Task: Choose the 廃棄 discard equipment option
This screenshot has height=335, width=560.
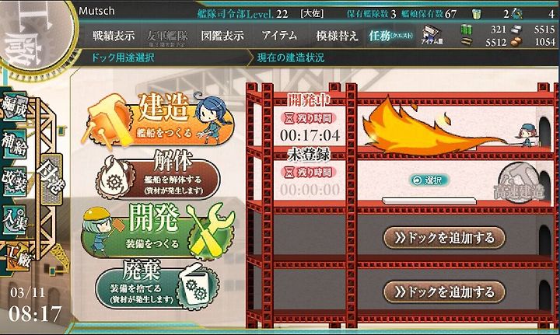Action: click(157, 285)
